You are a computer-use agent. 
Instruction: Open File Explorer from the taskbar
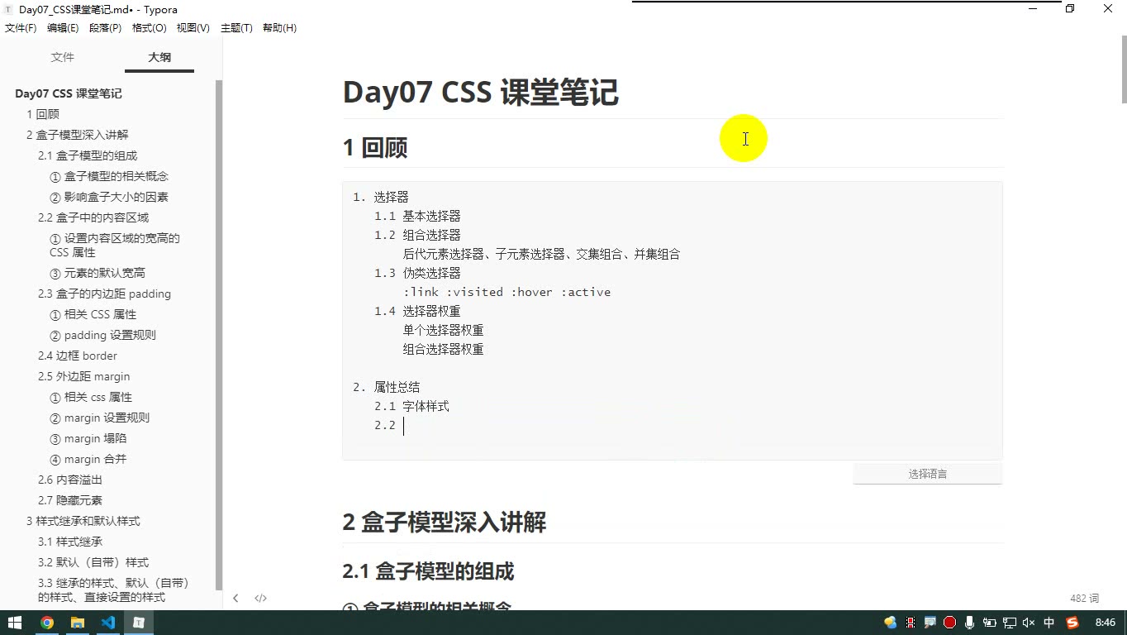pyautogui.click(x=78, y=623)
